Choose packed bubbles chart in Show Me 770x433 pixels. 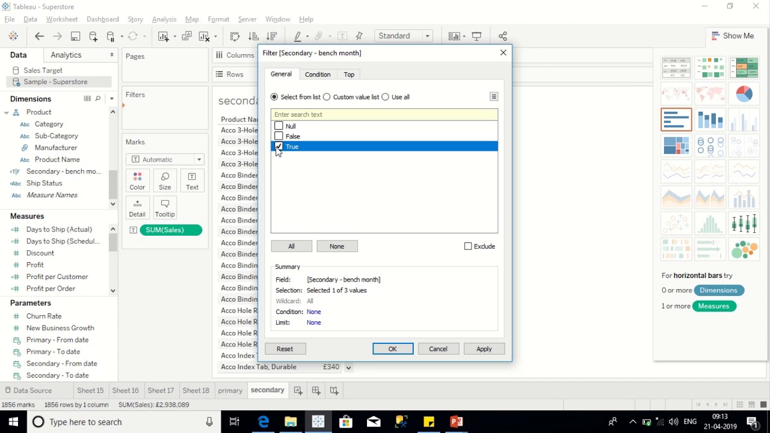pyautogui.click(x=744, y=249)
